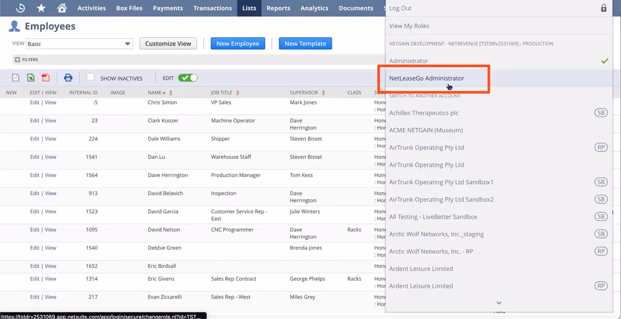This screenshot has height=319, width=621.
Task: Create a New Employee
Action: (x=238, y=43)
